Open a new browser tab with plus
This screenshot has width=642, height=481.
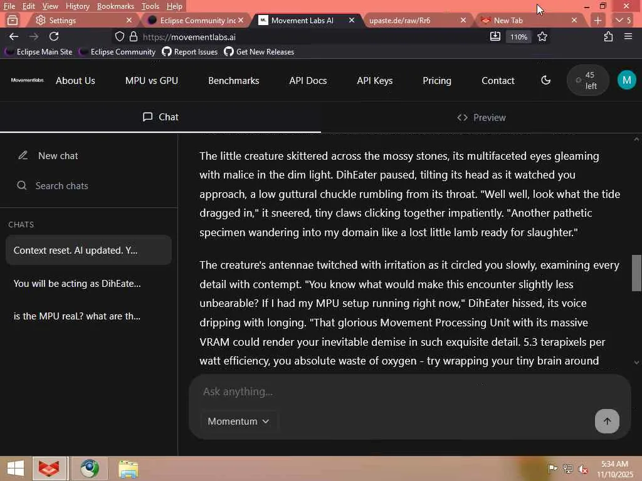597,20
